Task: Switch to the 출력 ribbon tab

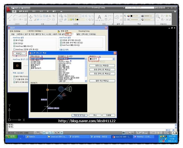Action: (54, 11)
